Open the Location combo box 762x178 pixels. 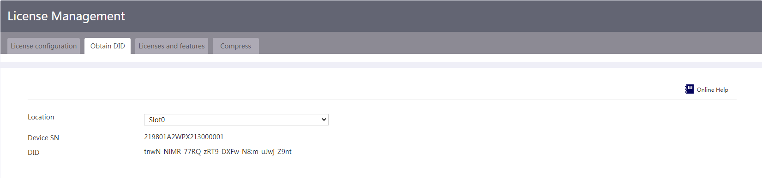click(236, 120)
